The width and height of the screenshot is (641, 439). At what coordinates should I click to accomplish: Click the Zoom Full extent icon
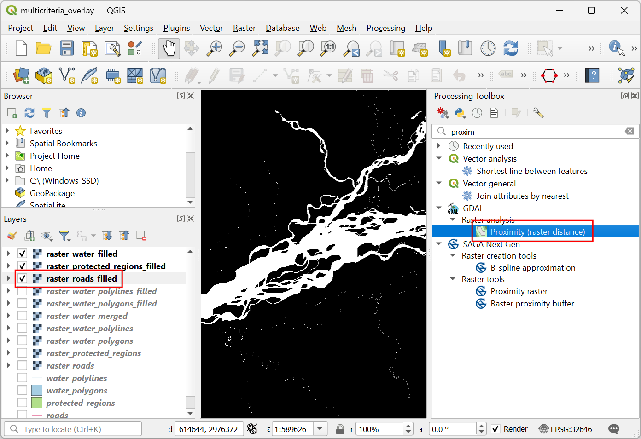point(260,48)
